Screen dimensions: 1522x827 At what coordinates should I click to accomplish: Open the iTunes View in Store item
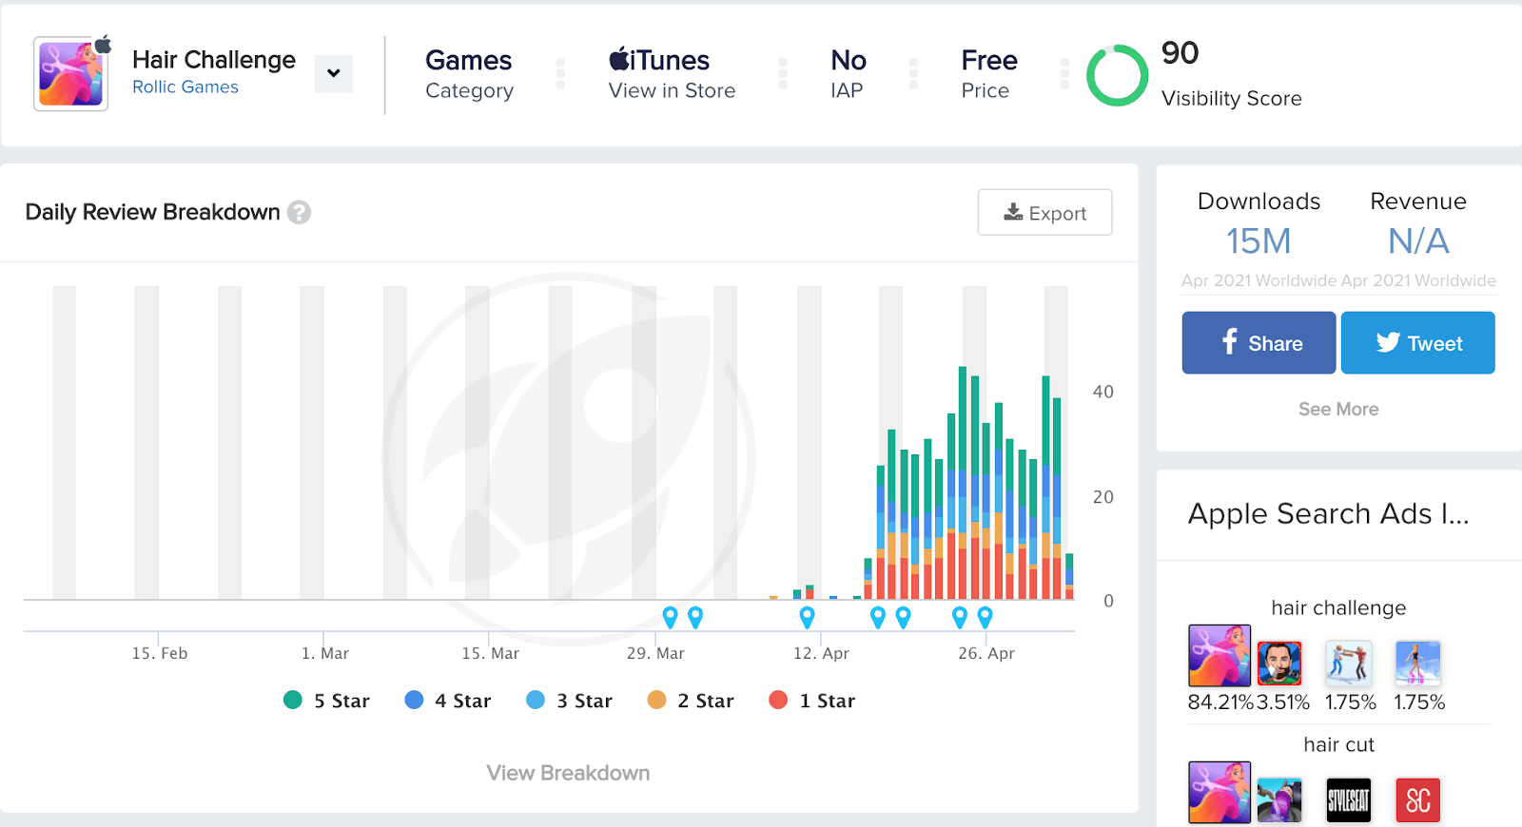click(672, 74)
